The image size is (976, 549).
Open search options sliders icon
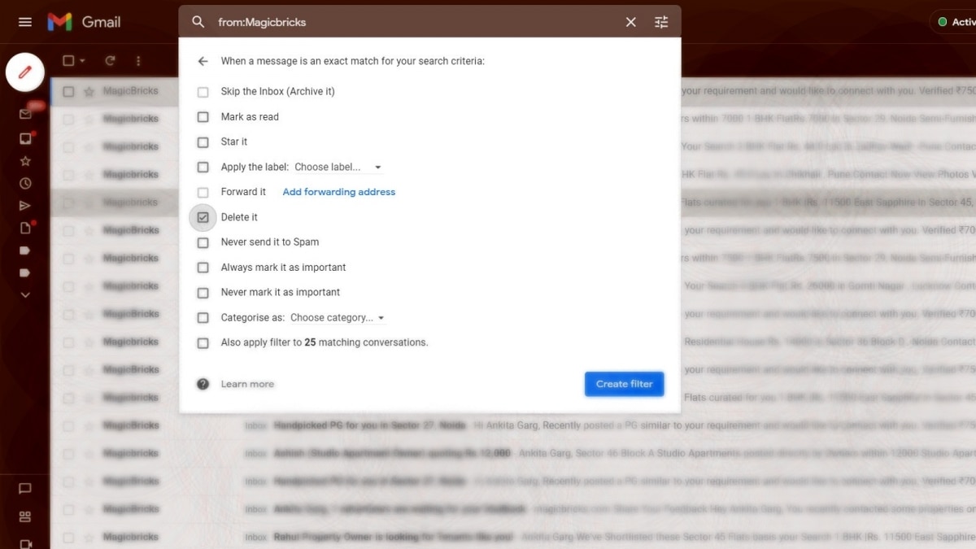pyautogui.click(x=661, y=22)
